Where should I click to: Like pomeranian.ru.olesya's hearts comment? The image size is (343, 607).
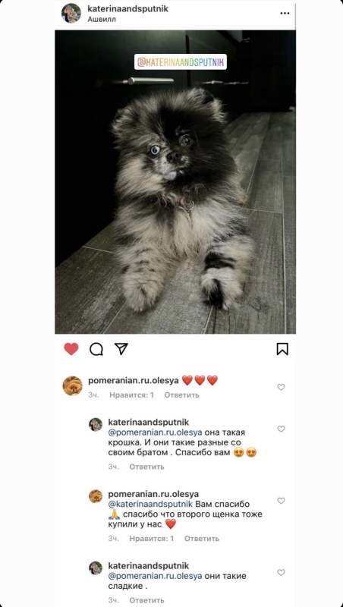tap(281, 387)
